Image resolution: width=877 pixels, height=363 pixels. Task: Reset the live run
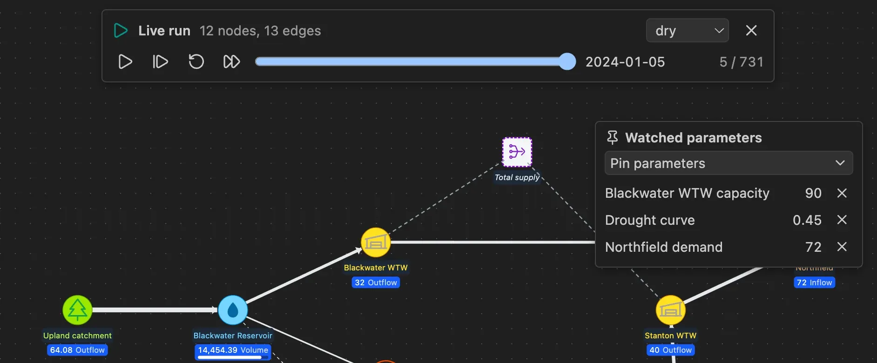click(x=196, y=62)
